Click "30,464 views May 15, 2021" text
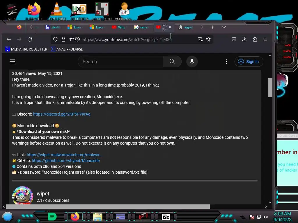 [37, 73]
